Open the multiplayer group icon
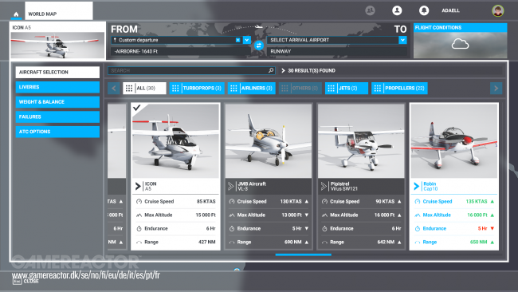The width and height of the screenshot is (518, 292). click(x=370, y=10)
